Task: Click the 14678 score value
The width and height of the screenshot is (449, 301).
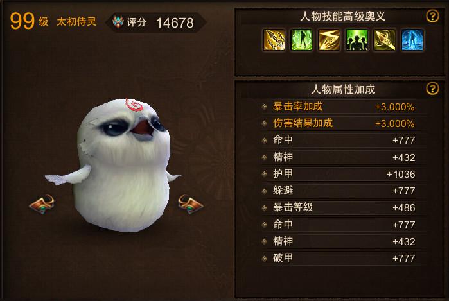Action: pos(175,23)
